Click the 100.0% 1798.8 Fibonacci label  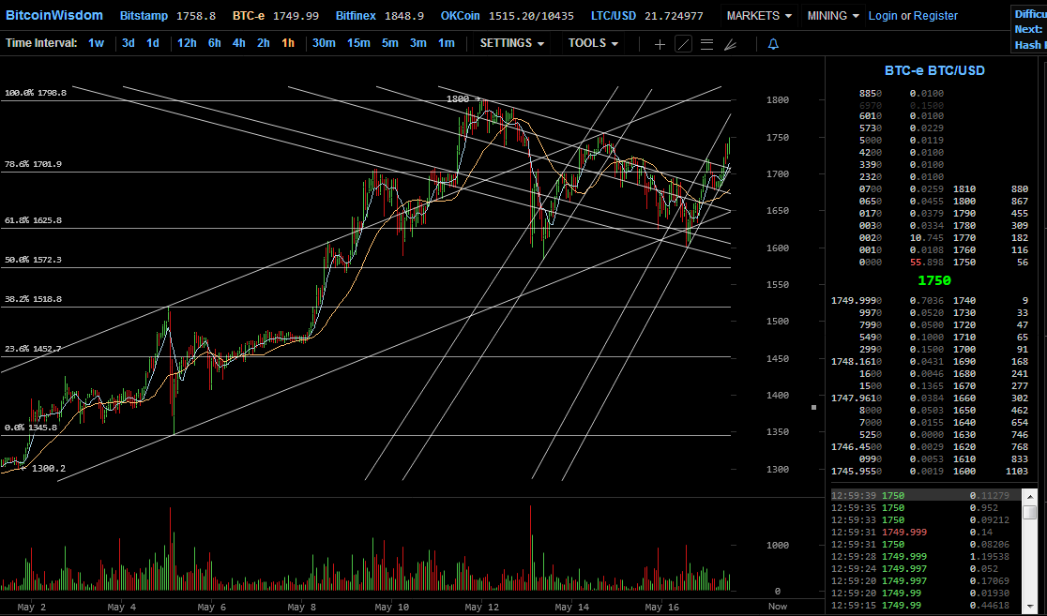(36, 93)
